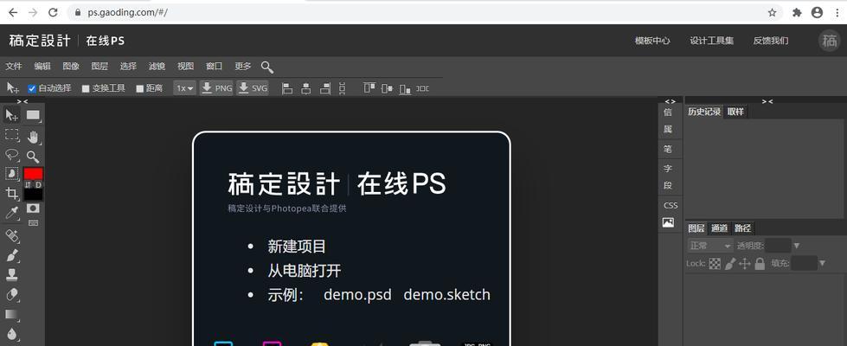The height and width of the screenshot is (346, 847).
Task: Enable the 距离 checkbox
Action: click(140, 88)
